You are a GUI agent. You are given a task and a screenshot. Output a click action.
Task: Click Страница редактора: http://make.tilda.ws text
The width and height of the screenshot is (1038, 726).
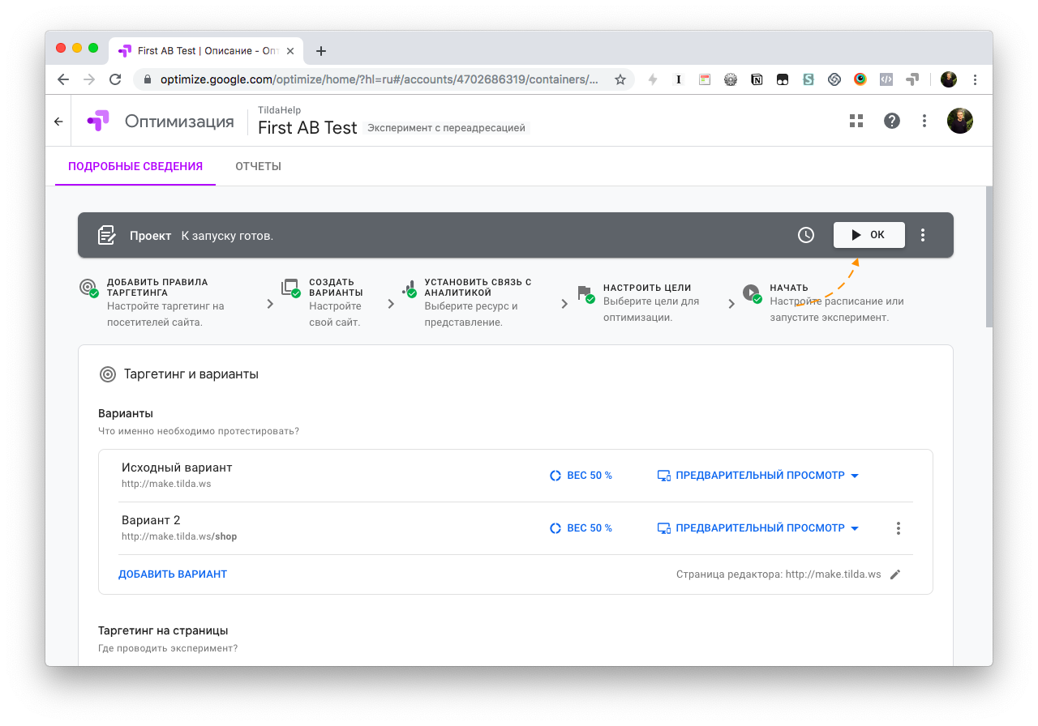(778, 574)
